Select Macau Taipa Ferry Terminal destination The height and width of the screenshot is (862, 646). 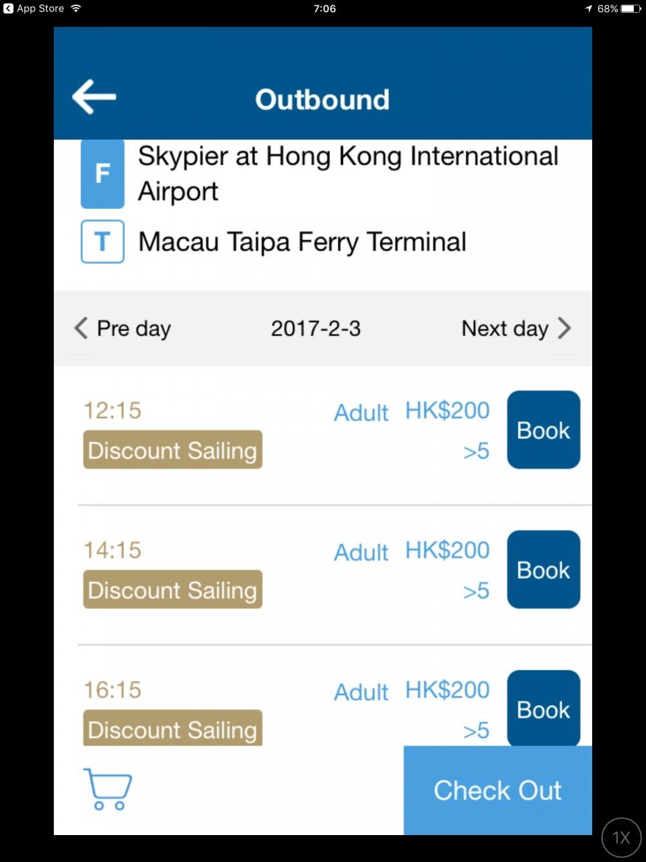pyautogui.click(x=302, y=242)
